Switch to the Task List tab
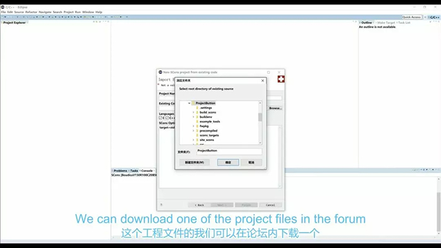Viewport: 441px width, 248px height. [x=404, y=23]
